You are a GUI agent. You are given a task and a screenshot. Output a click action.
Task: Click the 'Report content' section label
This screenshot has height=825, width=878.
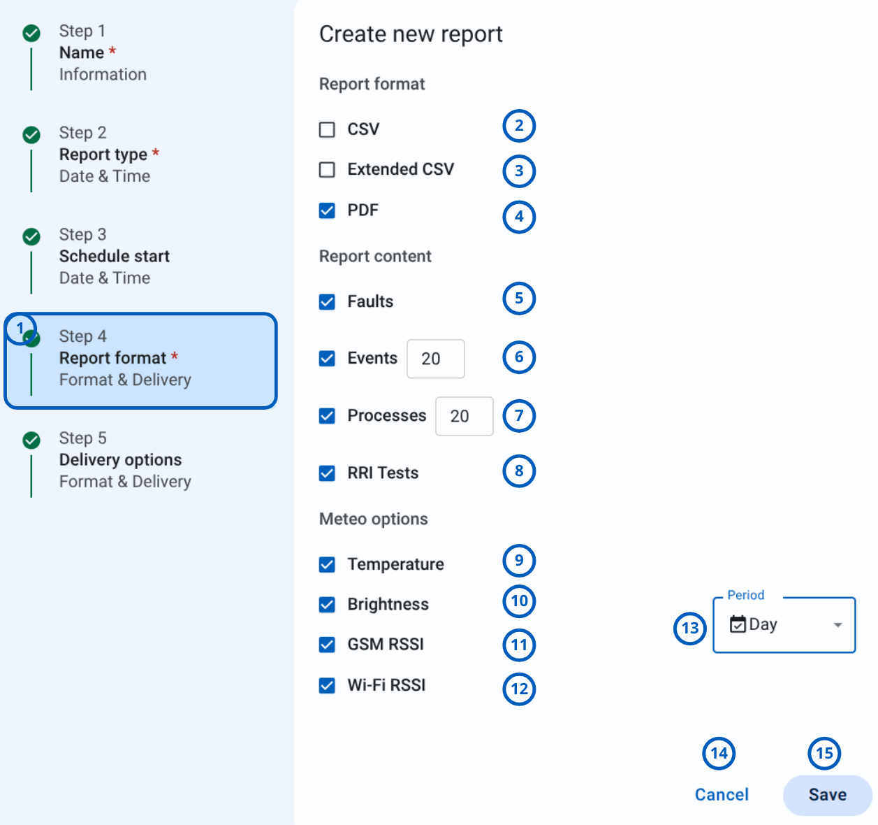pos(375,256)
